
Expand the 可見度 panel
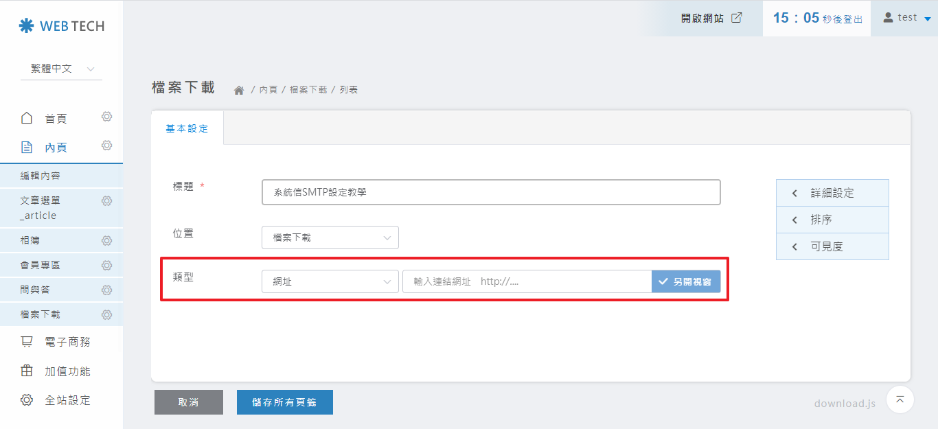click(832, 246)
